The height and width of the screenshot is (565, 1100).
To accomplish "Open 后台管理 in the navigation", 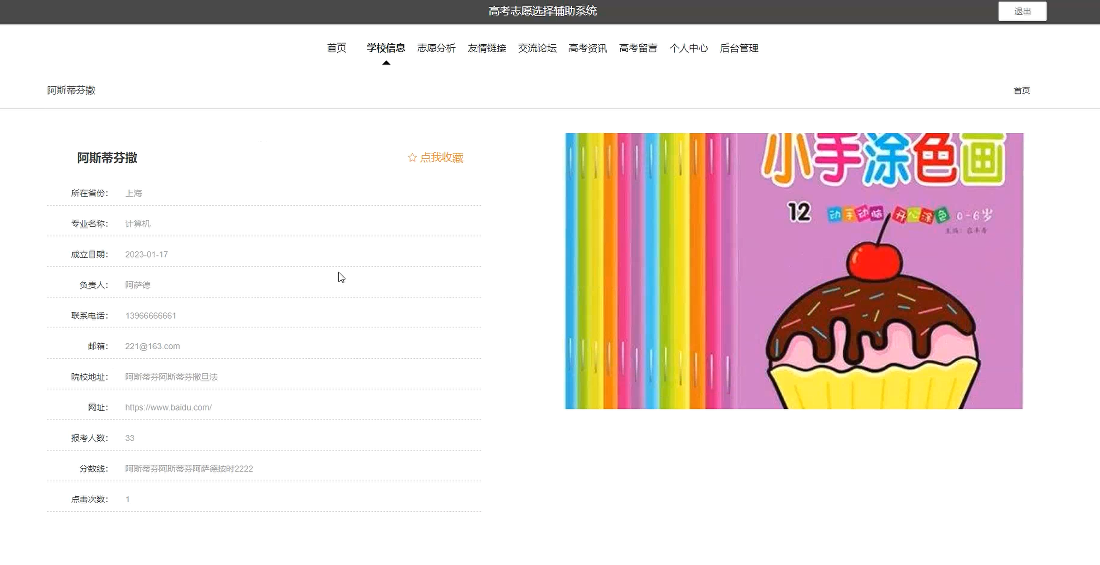I will point(739,48).
